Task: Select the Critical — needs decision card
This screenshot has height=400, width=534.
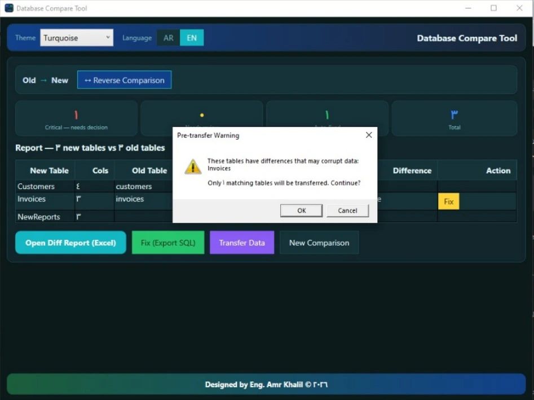Action: click(x=76, y=118)
